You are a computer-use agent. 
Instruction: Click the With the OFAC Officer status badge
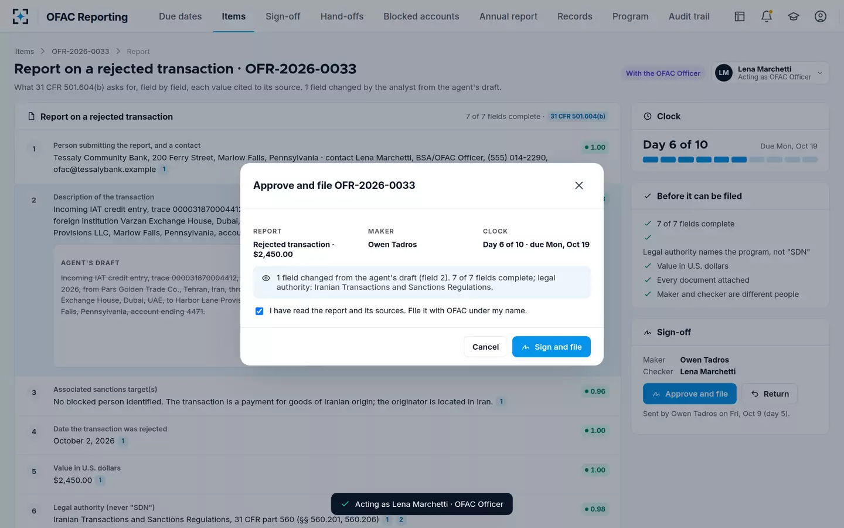pyautogui.click(x=663, y=73)
